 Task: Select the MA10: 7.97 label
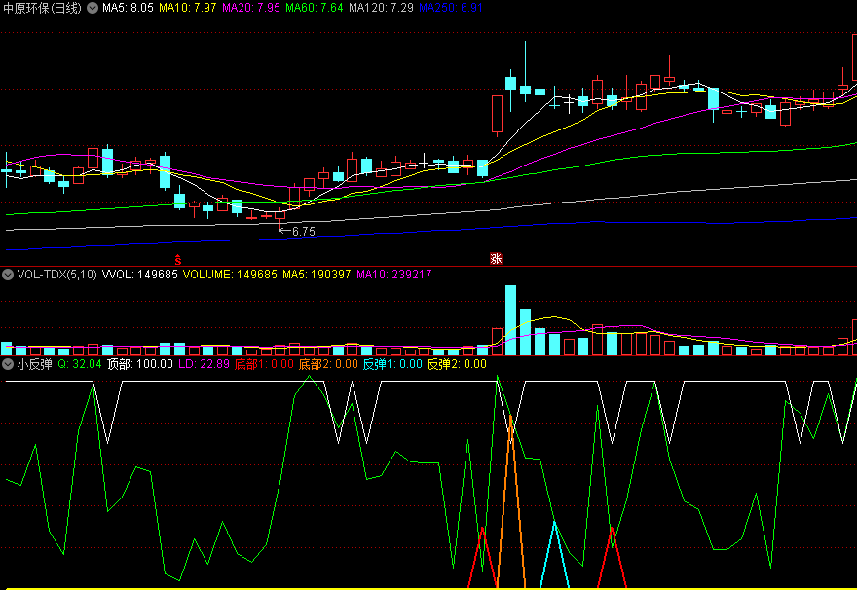click(x=187, y=8)
